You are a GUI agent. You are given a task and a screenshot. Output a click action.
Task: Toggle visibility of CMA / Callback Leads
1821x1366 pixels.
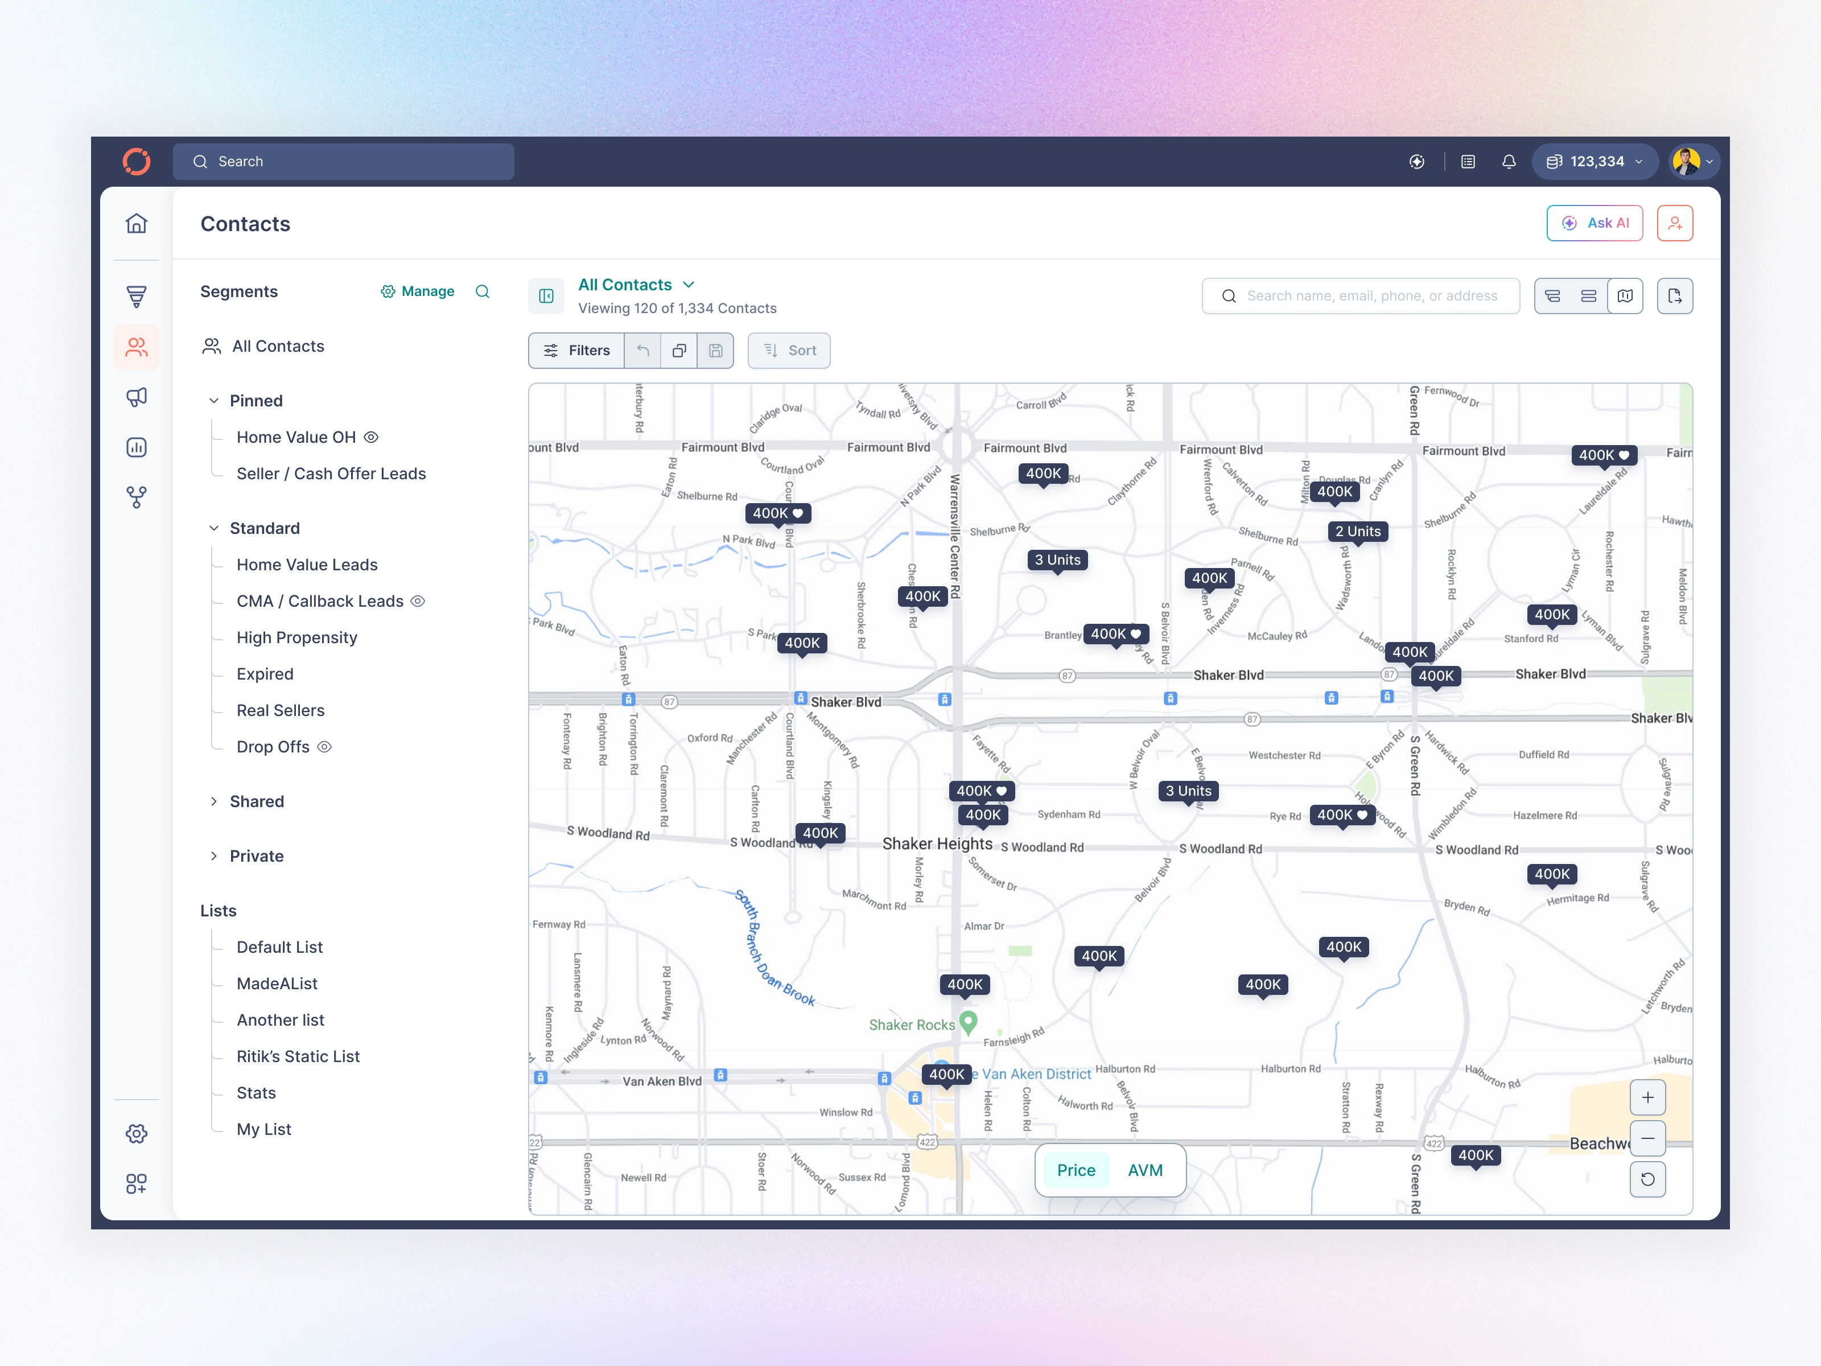[418, 601]
